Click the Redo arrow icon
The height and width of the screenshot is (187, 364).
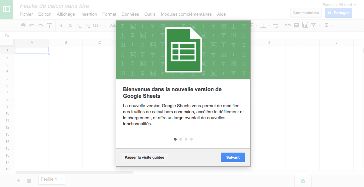(41, 25)
